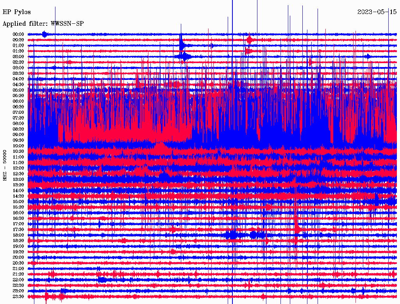Click the HP Pylos station title
400x304 pixels.
[17, 12]
